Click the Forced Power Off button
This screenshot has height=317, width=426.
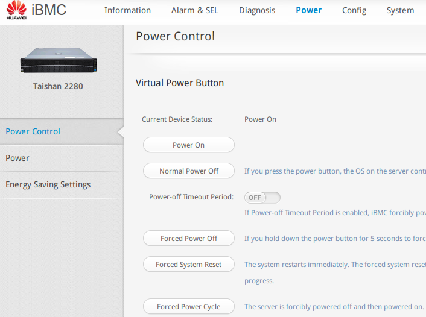coord(188,238)
